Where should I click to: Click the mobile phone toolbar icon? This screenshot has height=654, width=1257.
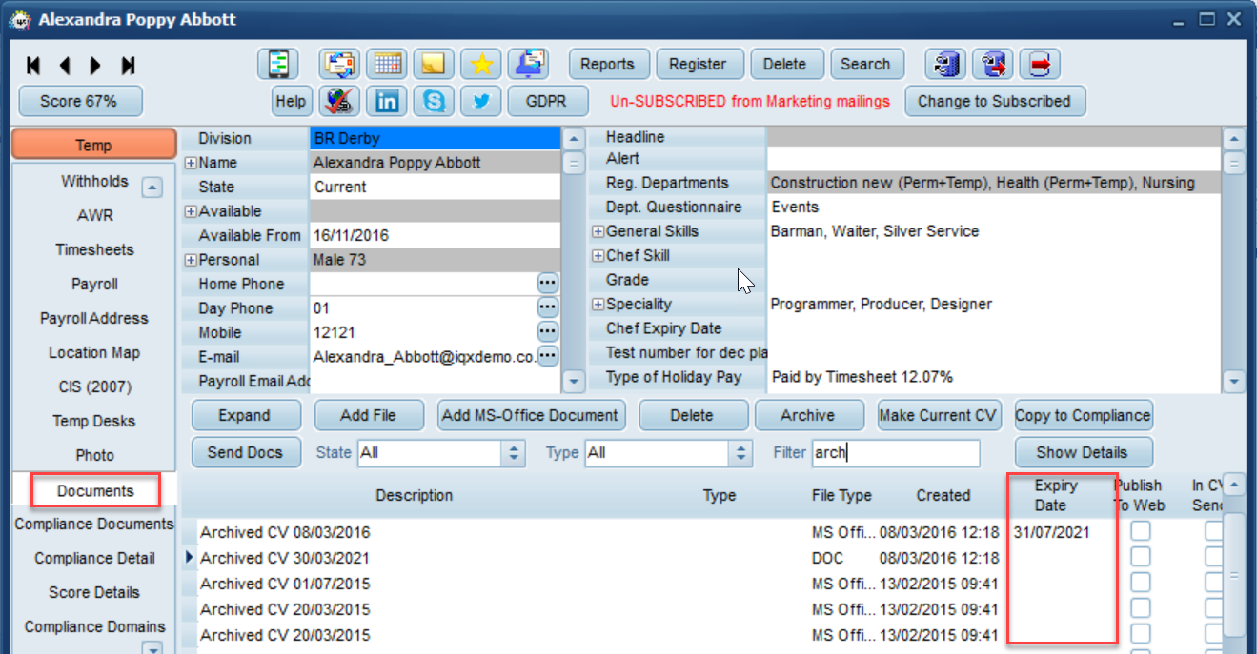coord(278,64)
